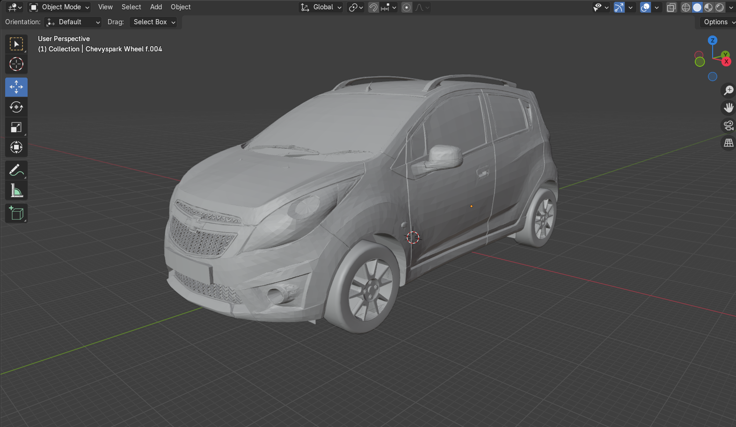The width and height of the screenshot is (736, 427).
Task: Click the orange object origin dot
Action: [471, 206]
